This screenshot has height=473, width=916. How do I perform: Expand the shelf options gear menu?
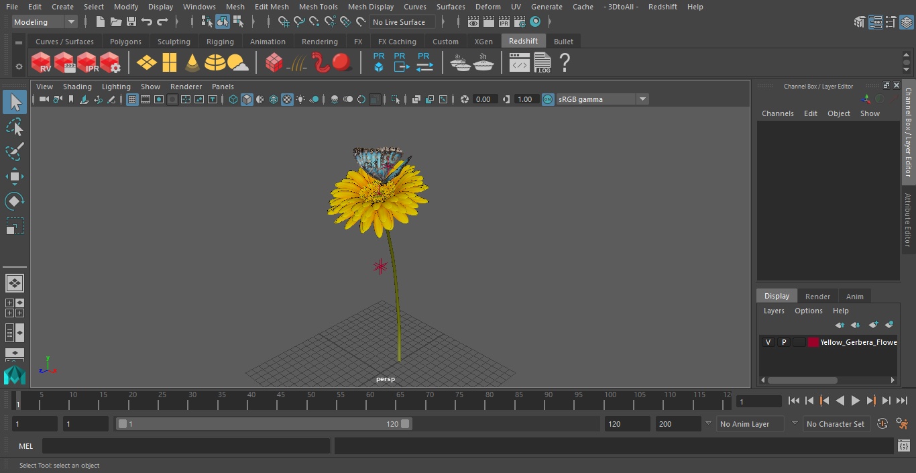(19, 66)
